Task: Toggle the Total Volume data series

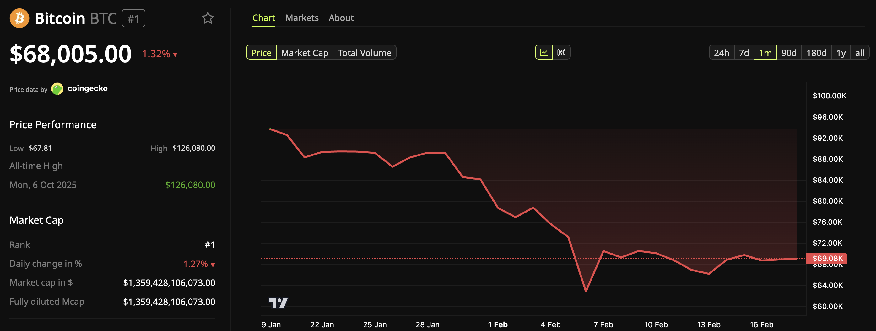Action: [x=364, y=52]
